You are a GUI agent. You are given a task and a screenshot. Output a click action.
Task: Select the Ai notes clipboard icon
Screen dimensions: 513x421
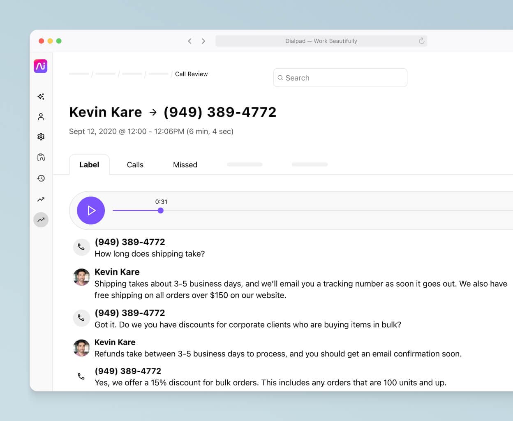pos(41,157)
